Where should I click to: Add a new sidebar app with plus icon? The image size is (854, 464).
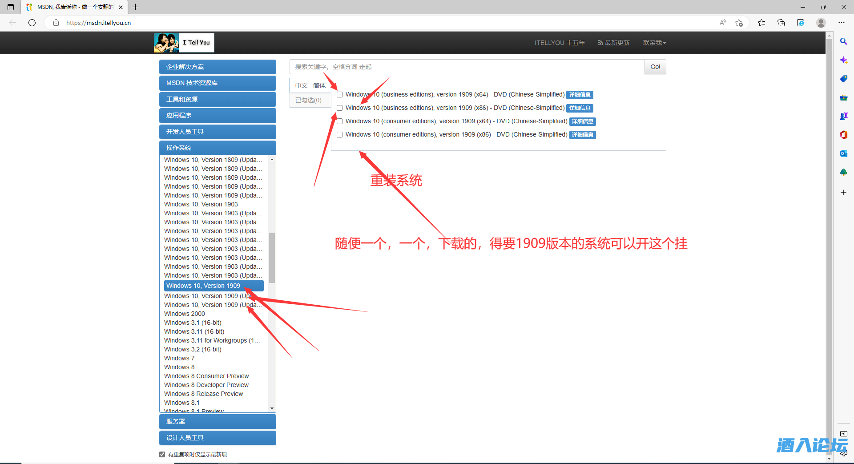tap(843, 192)
